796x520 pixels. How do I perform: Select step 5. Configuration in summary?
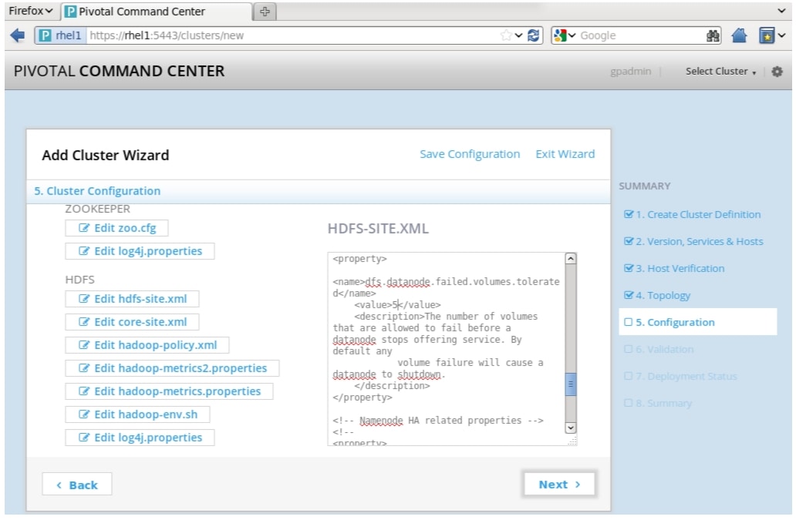(697, 322)
